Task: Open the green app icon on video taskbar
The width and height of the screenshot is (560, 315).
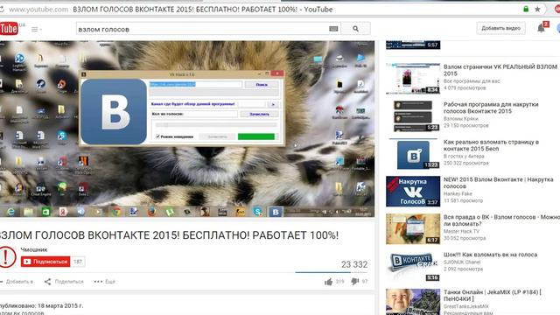Action: [x=45, y=212]
